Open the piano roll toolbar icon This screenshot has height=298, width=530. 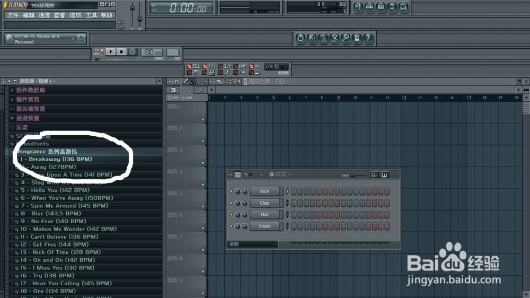(381, 7)
